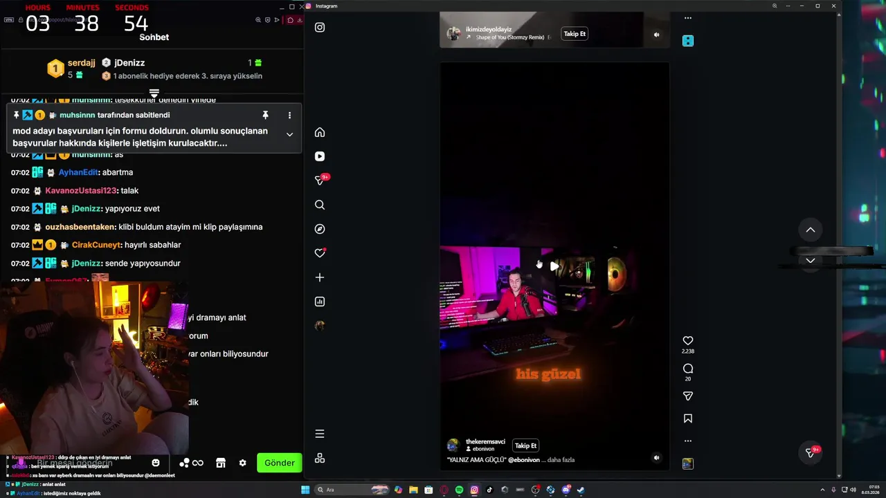Toggle VPN badge in address bar
The height and width of the screenshot is (498, 886).
9,20
